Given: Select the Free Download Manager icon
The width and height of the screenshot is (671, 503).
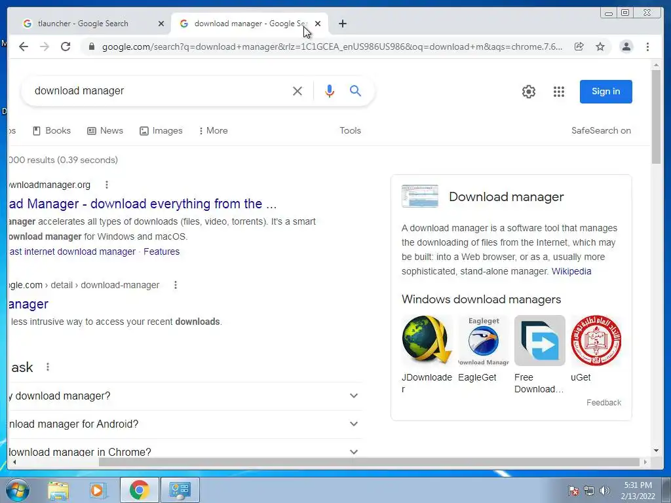Looking at the screenshot, I should (540, 341).
